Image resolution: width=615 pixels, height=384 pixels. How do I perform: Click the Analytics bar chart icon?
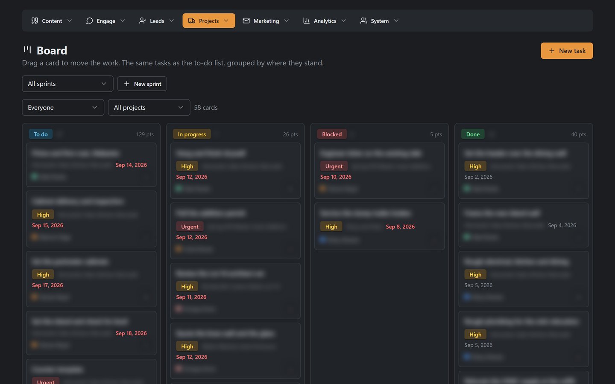tap(306, 20)
